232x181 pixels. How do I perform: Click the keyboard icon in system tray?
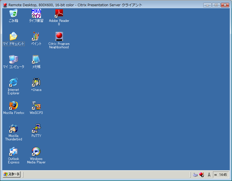pyautogui.click(x=195, y=175)
